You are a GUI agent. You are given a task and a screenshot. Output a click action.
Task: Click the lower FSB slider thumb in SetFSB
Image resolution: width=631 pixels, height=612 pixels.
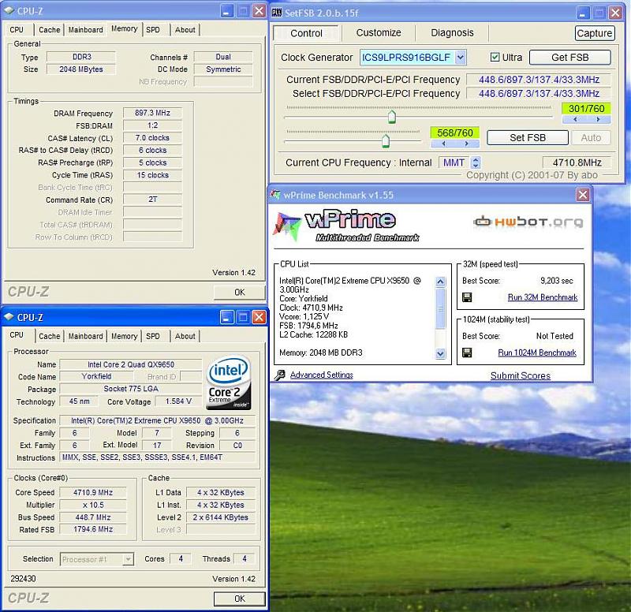tap(386, 141)
